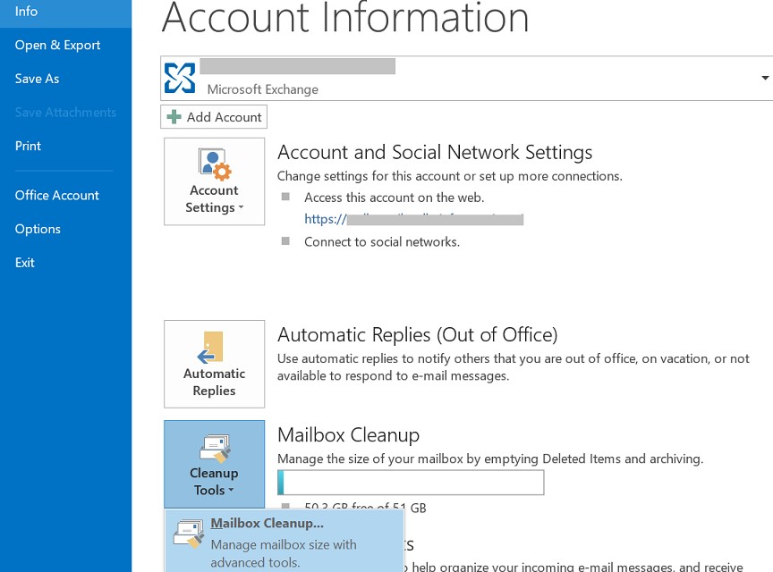Toggle the Cleanup Tools dropdown button
Image resolution: width=773 pixels, height=572 pixels.
[215, 464]
